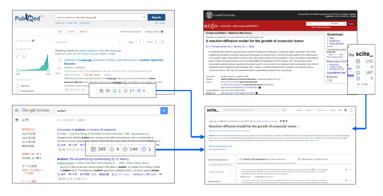Click the PubMed results-by-year histogram
The image size is (383, 196).
click(33, 62)
